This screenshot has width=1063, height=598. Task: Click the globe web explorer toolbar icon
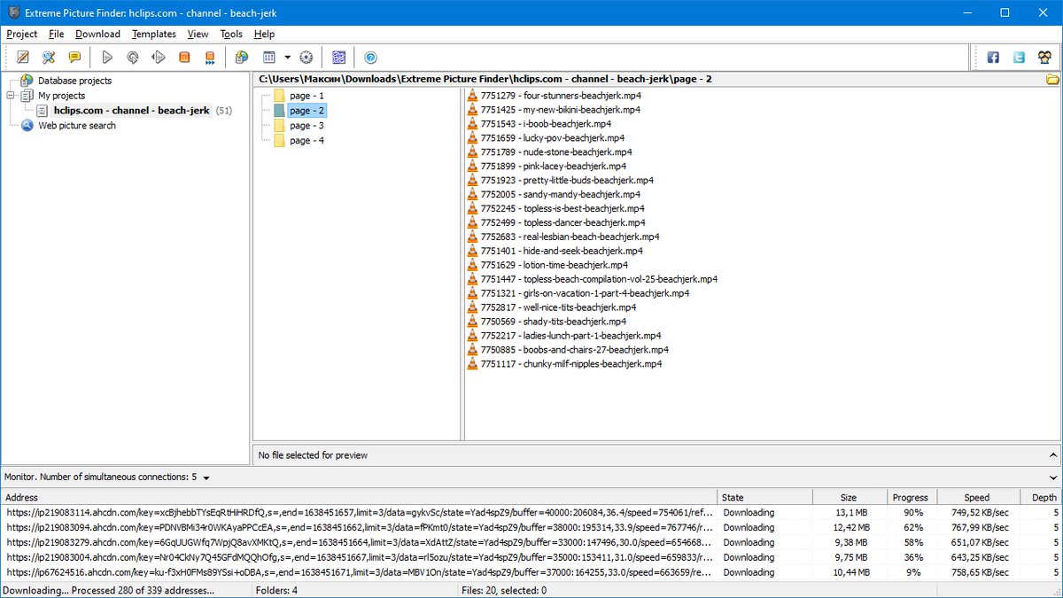point(242,58)
